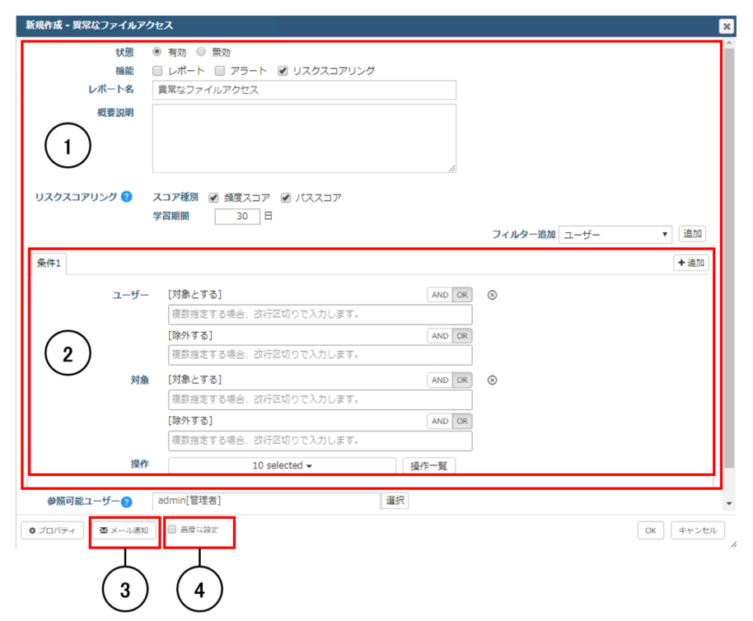The width and height of the screenshot is (753, 621).
Task: Open the 操作一覧 button
Action: pos(429,465)
